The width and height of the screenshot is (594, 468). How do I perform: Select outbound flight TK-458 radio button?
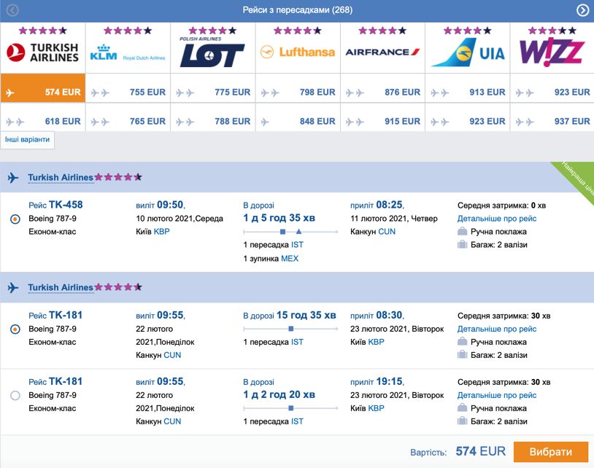(15, 219)
